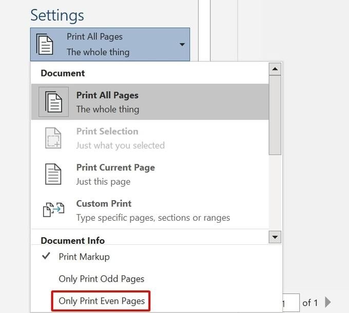Click the Settings dropdown combo box

tap(110, 45)
